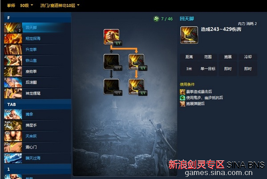Click the unlearned 0/1 middle-left skill node

(x=112, y=62)
